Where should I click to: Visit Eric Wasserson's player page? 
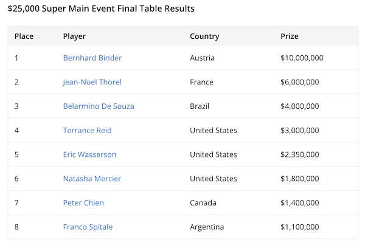[x=89, y=154]
